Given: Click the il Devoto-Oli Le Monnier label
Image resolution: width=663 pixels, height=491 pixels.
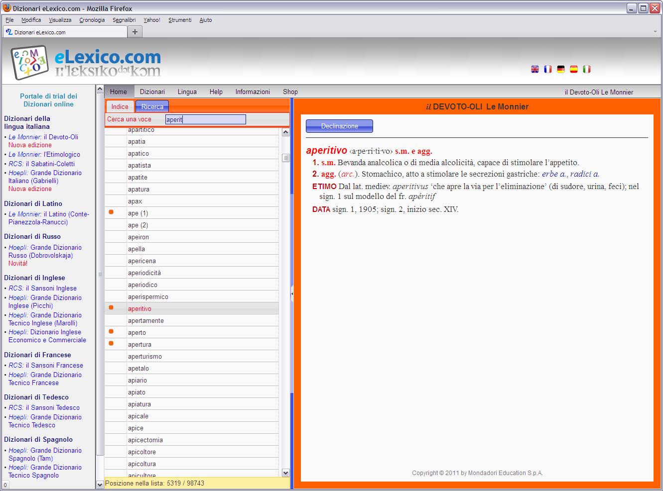Looking at the screenshot, I should tap(599, 92).
